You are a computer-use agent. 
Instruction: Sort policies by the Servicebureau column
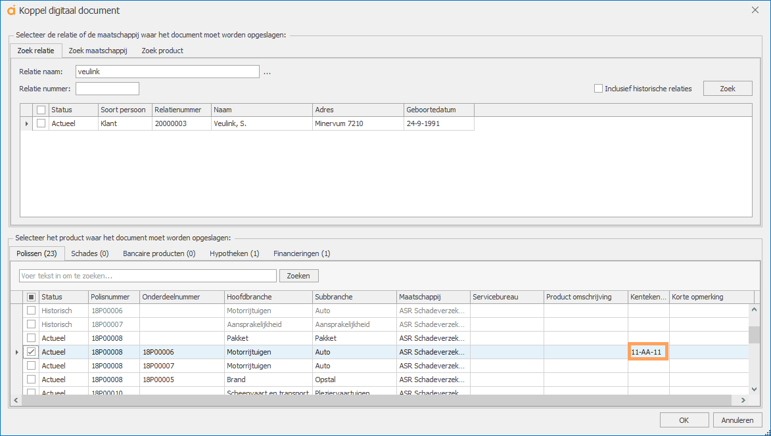tap(507, 297)
